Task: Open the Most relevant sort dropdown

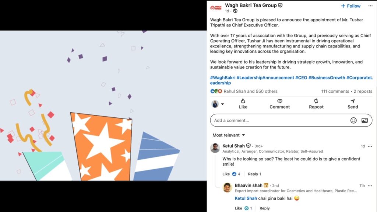Action: 228,135
